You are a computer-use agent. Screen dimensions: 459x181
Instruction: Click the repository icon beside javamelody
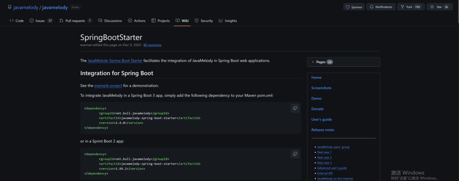click(x=10, y=7)
